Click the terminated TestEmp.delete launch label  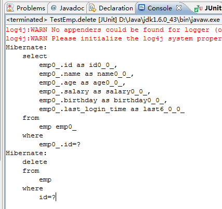coord(113,20)
